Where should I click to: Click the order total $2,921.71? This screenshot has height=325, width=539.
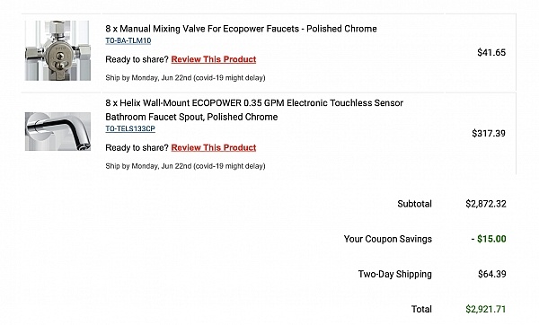[486, 309]
